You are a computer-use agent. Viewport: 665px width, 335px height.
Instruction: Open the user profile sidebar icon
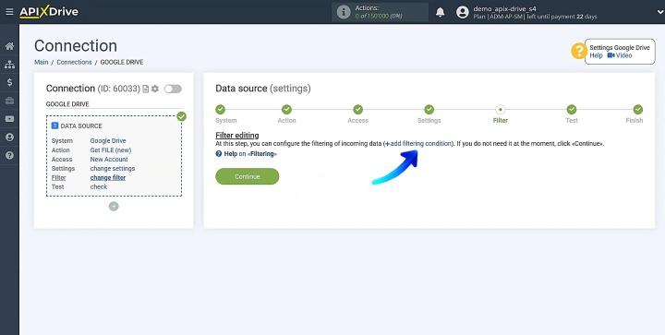[x=9, y=138]
